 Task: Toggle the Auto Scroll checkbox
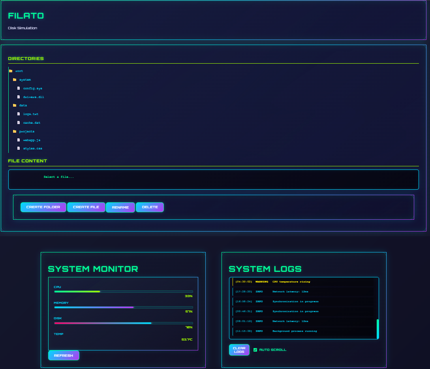255,350
